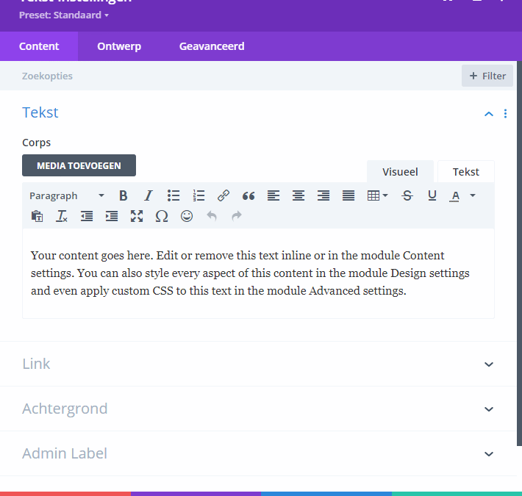Toggle fullscreen editor mode
The height and width of the screenshot is (496, 522).
[x=137, y=216]
